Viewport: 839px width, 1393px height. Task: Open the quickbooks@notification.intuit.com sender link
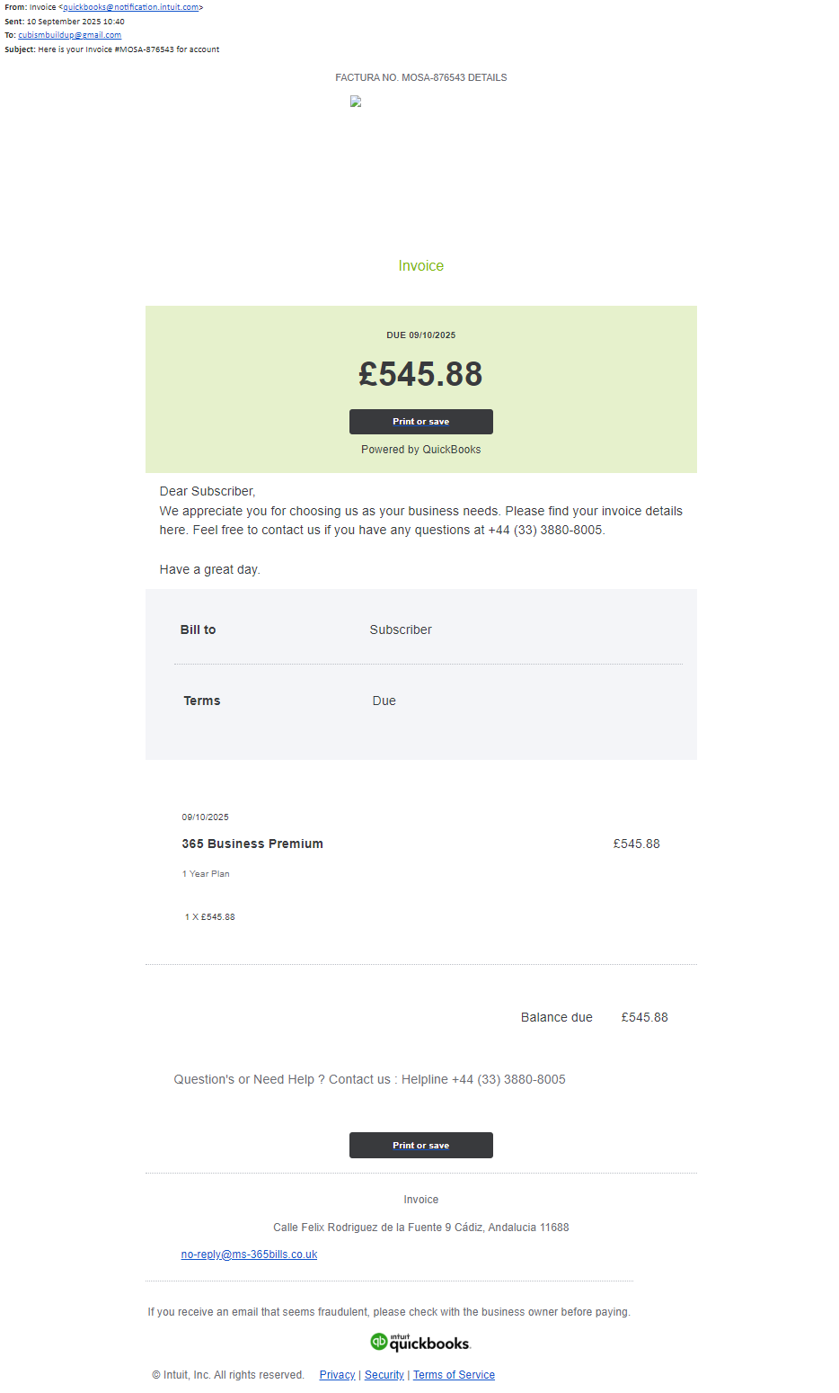(131, 7)
